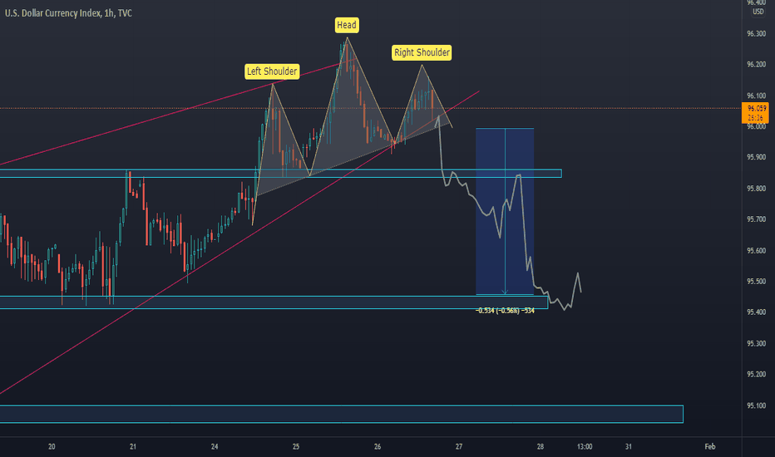The image size is (775, 457).
Task: Click the U.S. Dollar Currency Index title
Action: coord(68,13)
